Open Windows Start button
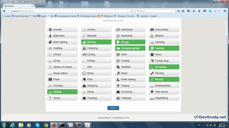229x128 pixels. tap(4, 125)
